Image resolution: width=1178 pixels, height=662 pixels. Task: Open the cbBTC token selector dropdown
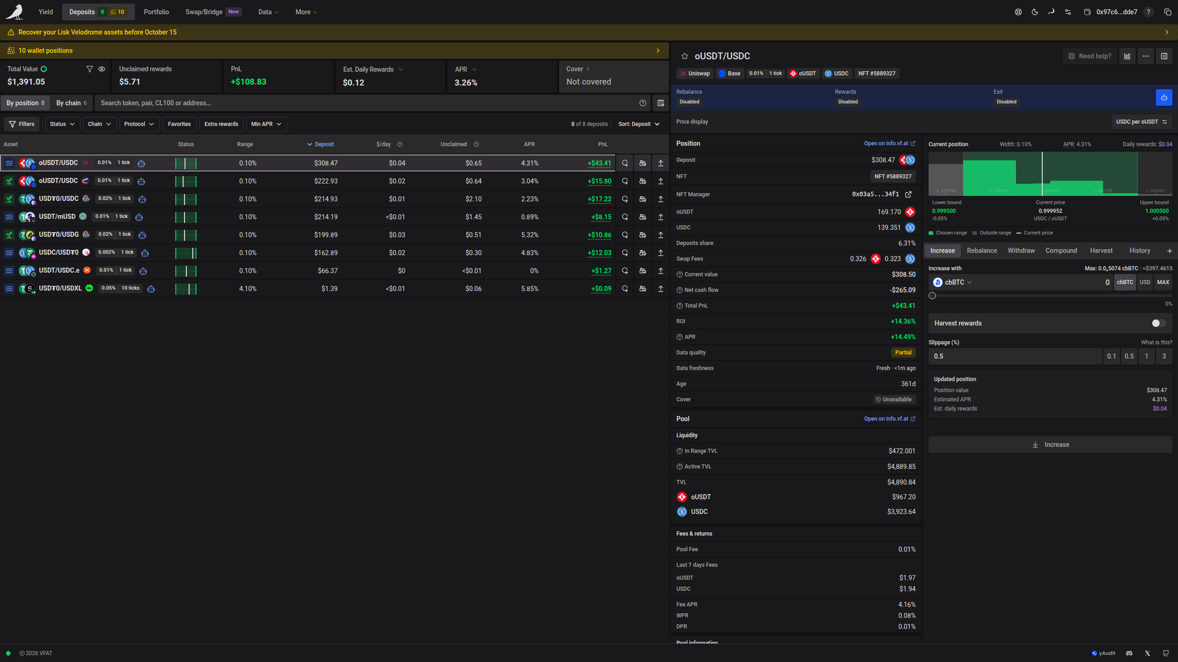coord(953,282)
